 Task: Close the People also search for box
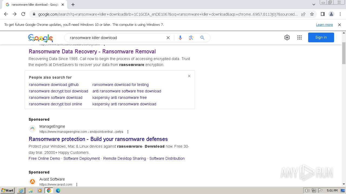pyautogui.click(x=189, y=76)
